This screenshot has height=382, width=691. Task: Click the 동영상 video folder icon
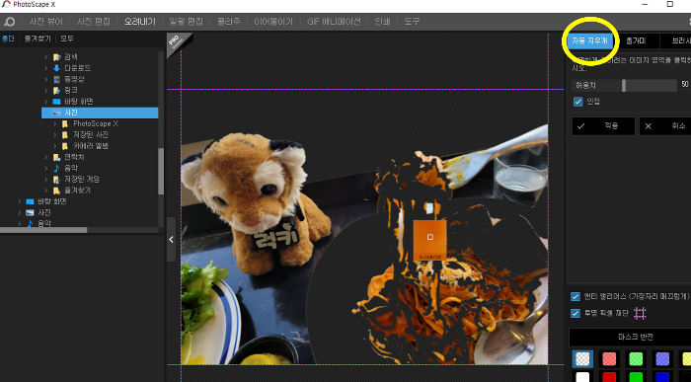click(56, 79)
